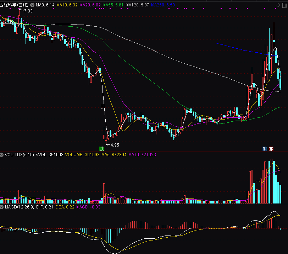Click the blue 财 finance badge
This screenshot has height=254, width=288.
pyautogui.click(x=265, y=149)
